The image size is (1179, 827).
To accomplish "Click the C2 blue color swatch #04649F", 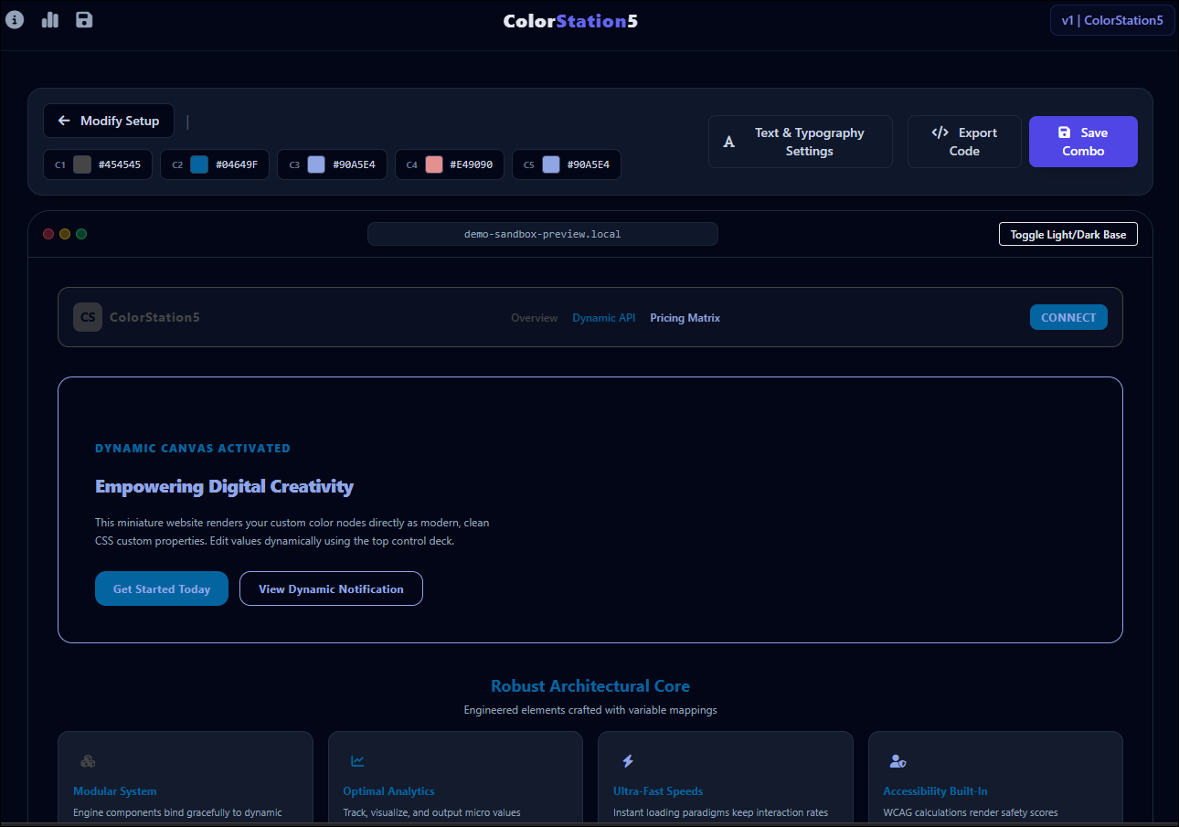I will 199,164.
